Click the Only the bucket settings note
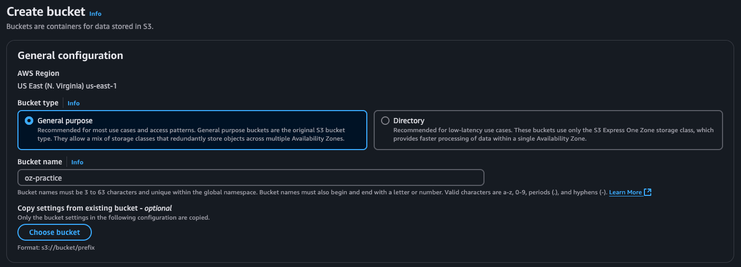Image resolution: width=741 pixels, height=267 pixels. (x=113, y=217)
